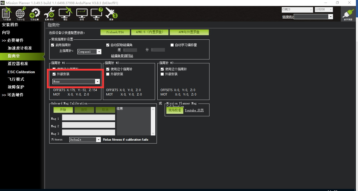Screen dimensions: 358x191
Task: Toggle the 启用指南针 checkbox
Action: coord(53,45)
